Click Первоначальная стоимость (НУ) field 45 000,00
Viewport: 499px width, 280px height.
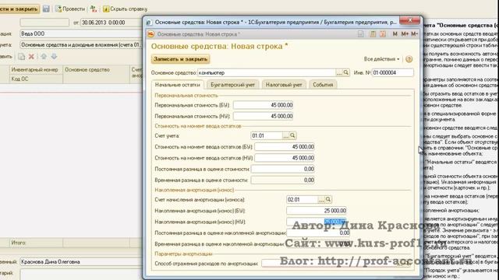264,116
